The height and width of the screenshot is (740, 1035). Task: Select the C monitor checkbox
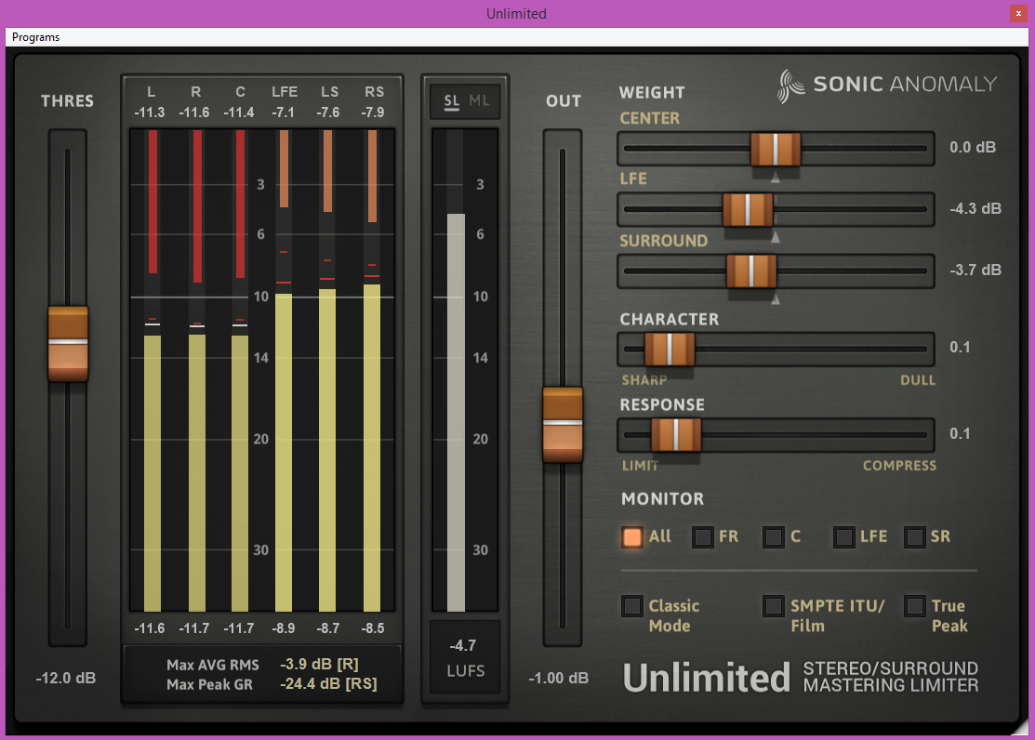coord(773,536)
